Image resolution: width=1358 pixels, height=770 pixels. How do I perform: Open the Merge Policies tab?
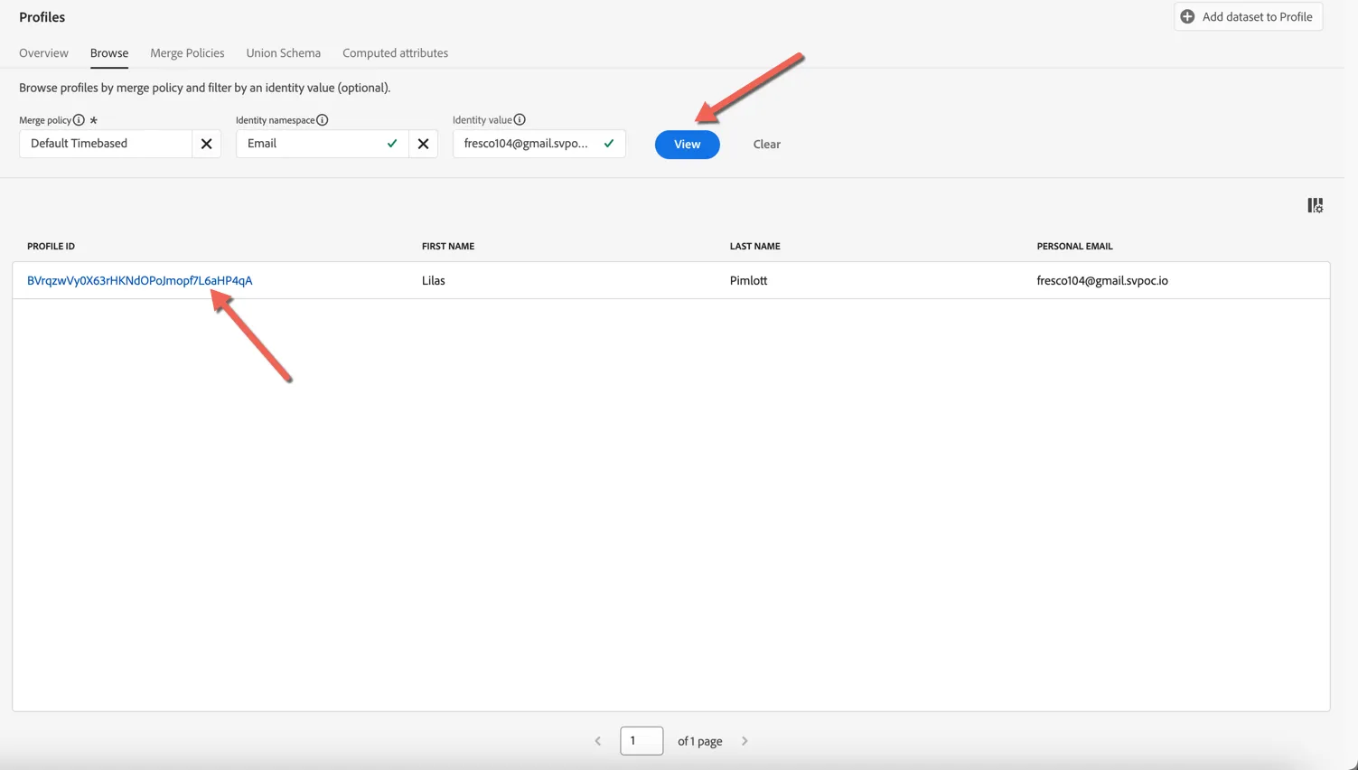(187, 53)
